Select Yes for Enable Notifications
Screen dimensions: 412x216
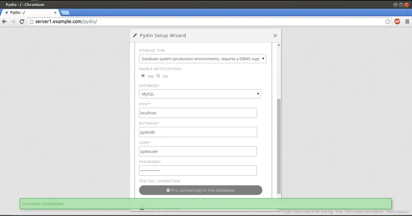pyautogui.click(x=143, y=76)
